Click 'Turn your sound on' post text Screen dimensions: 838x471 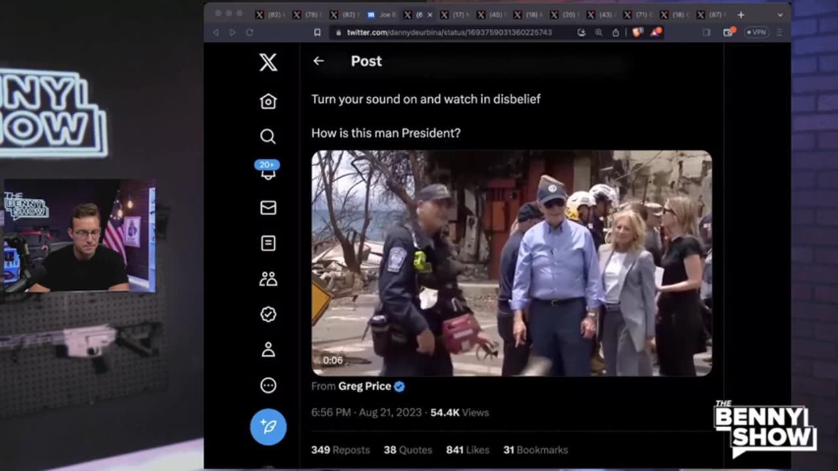tap(426, 99)
